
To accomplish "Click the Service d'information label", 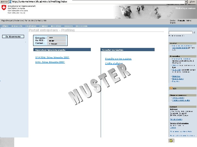I will [179, 123].
